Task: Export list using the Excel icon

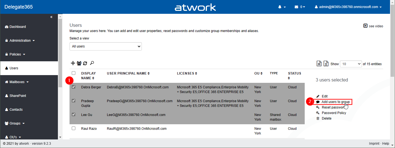Action: 326,64
